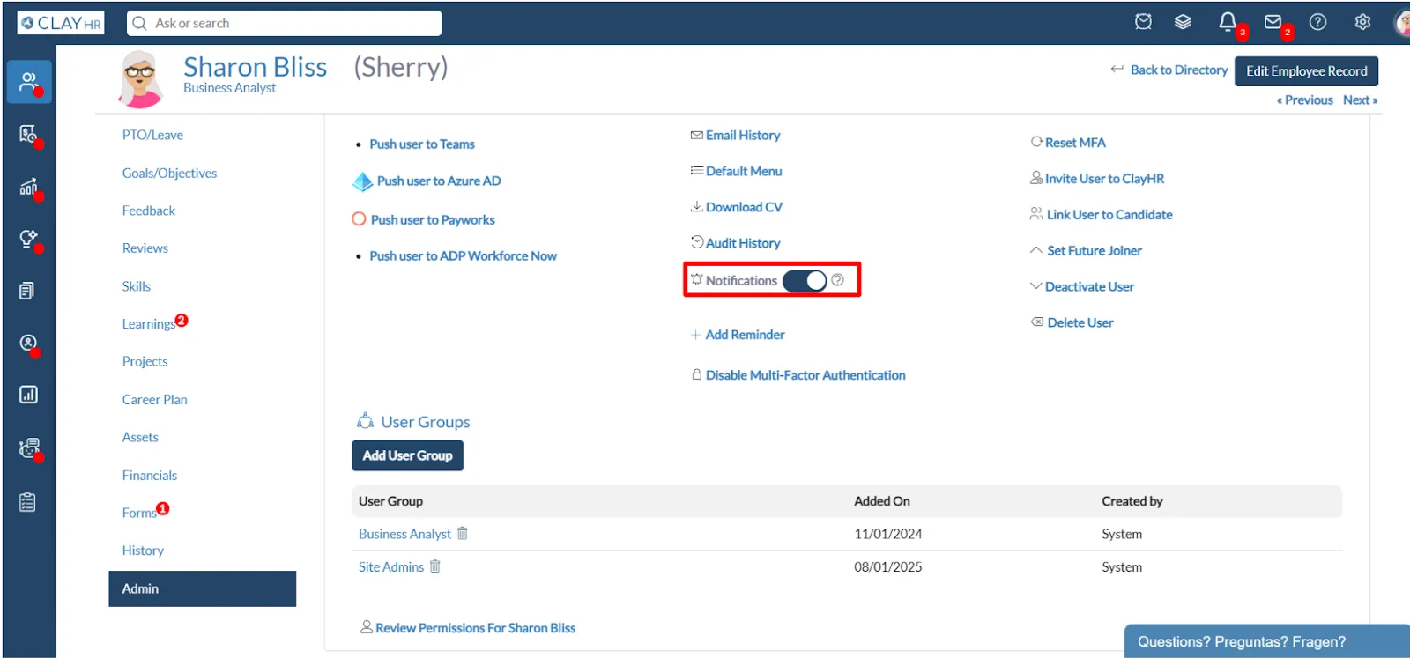Click the layers stack icon in header
1410x658 pixels.
click(x=1183, y=22)
